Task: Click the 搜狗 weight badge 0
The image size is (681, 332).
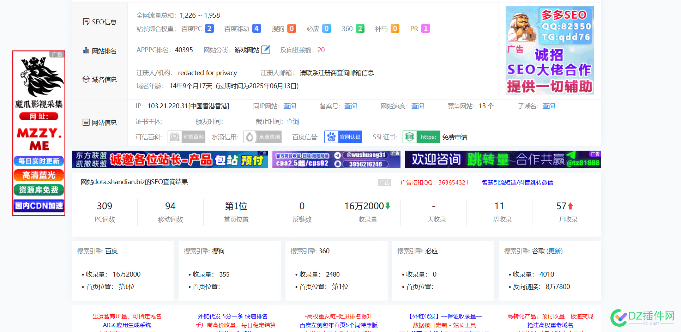Action: (x=291, y=29)
